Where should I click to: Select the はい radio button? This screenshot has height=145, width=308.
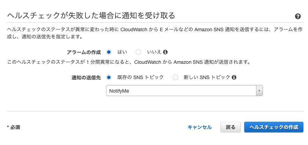[108, 52]
